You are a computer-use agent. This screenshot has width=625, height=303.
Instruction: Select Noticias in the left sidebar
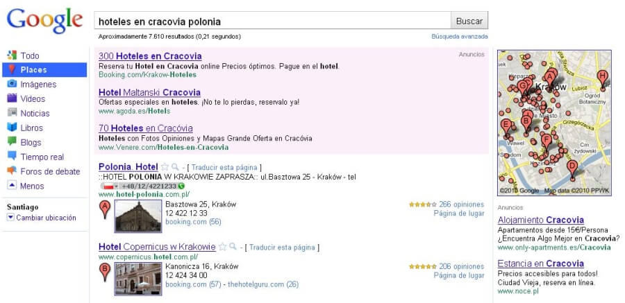pyautogui.click(x=35, y=114)
